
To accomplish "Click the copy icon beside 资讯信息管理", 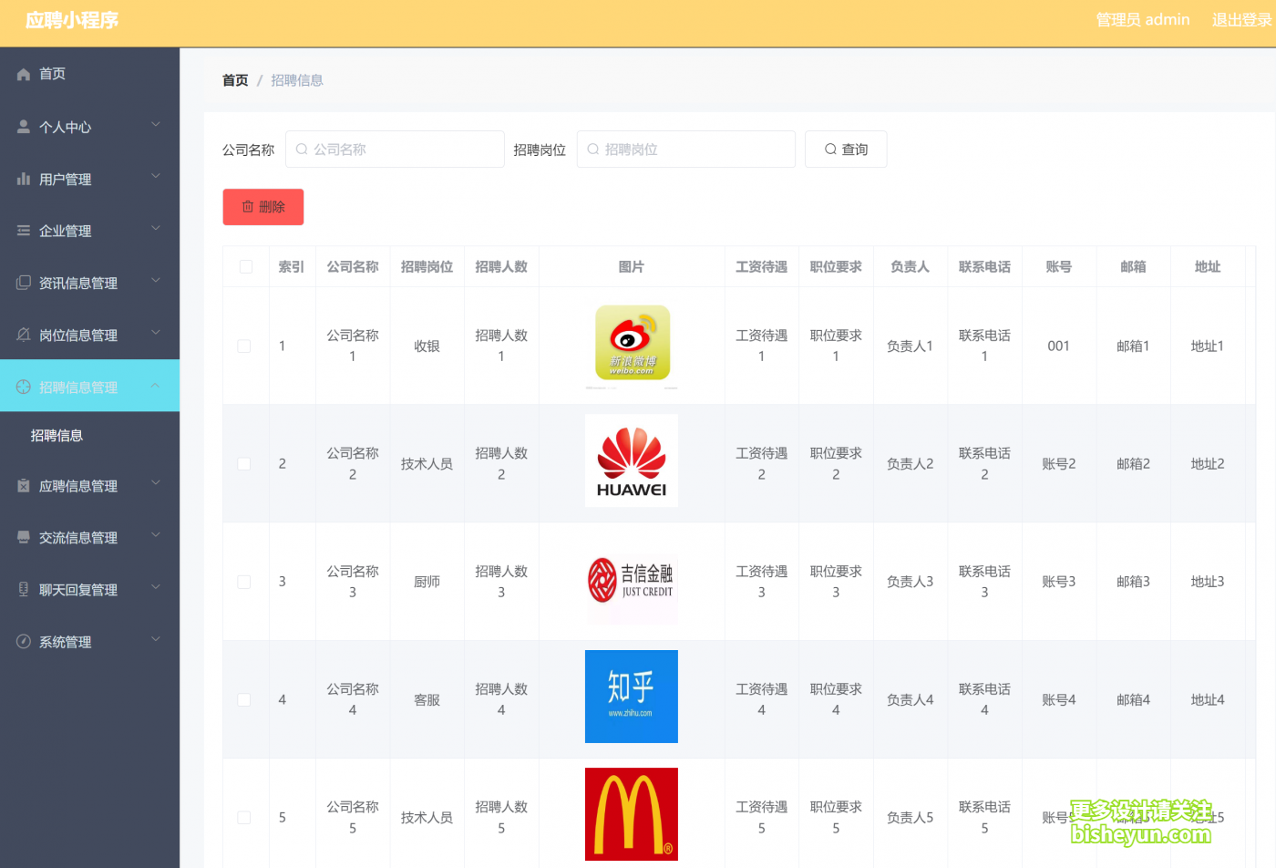I will pos(24,283).
